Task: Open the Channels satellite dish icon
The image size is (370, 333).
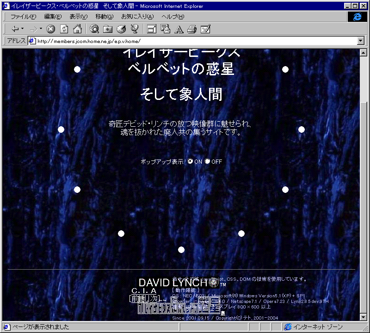Action: pos(135,29)
